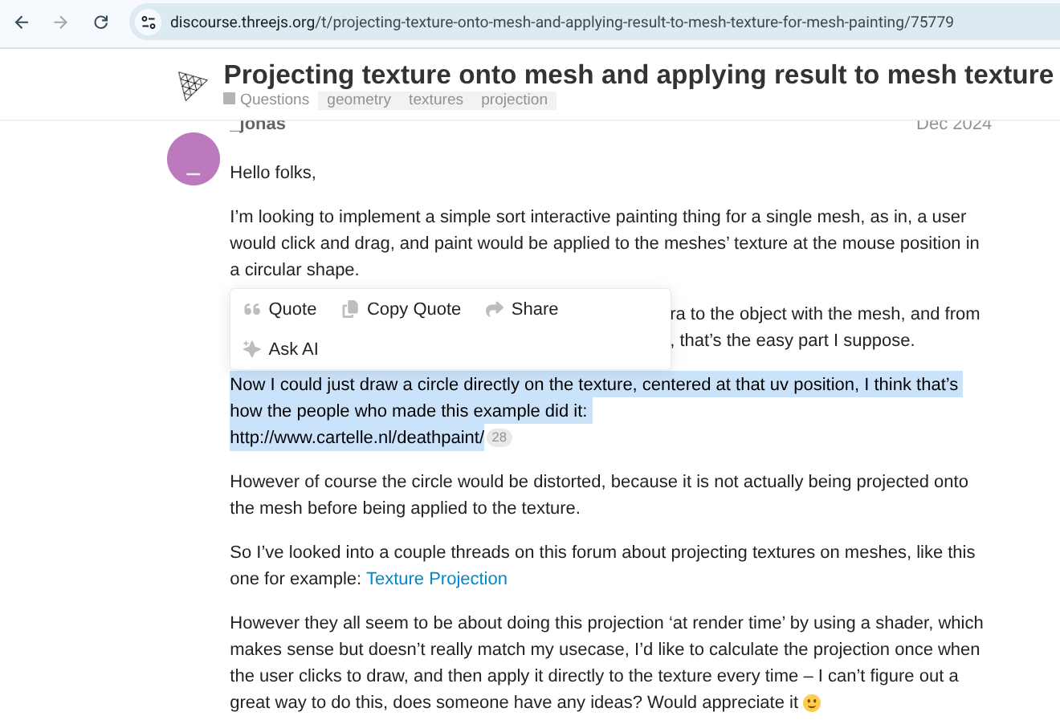The height and width of the screenshot is (720, 1060).
Task: Click the Copy Quote clipboard icon
Action: (x=350, y=309)
